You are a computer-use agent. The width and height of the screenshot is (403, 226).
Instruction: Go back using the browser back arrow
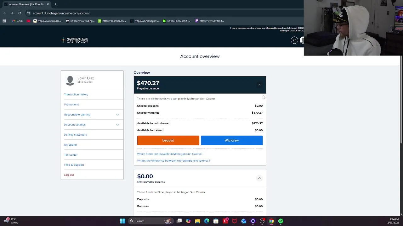pyautogui.click(x=4, y=13)
